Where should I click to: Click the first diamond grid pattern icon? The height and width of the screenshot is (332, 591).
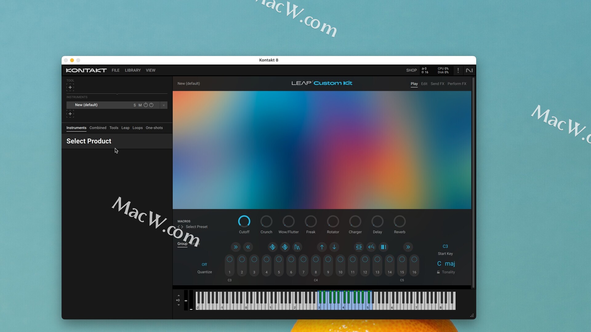click(x=272, y=247)
